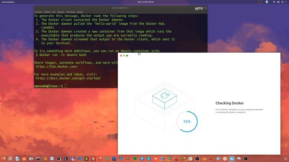
Task: Open Terminal menu in terminal window
Action: [70, 12]
